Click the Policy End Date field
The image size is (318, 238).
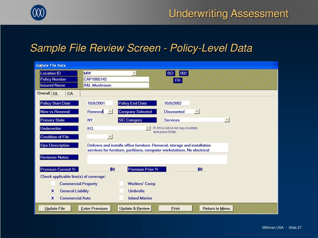(176, 103)
